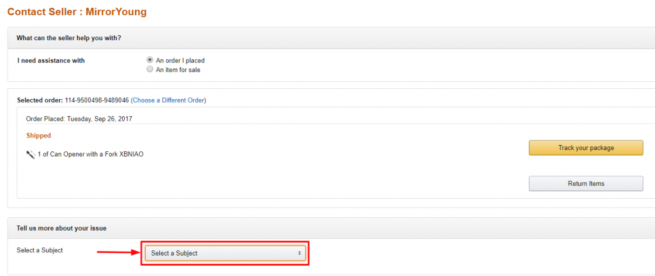Click the "An item for sale" option text
Viewport: 655px width, 276px height.
tap(178, 70)
